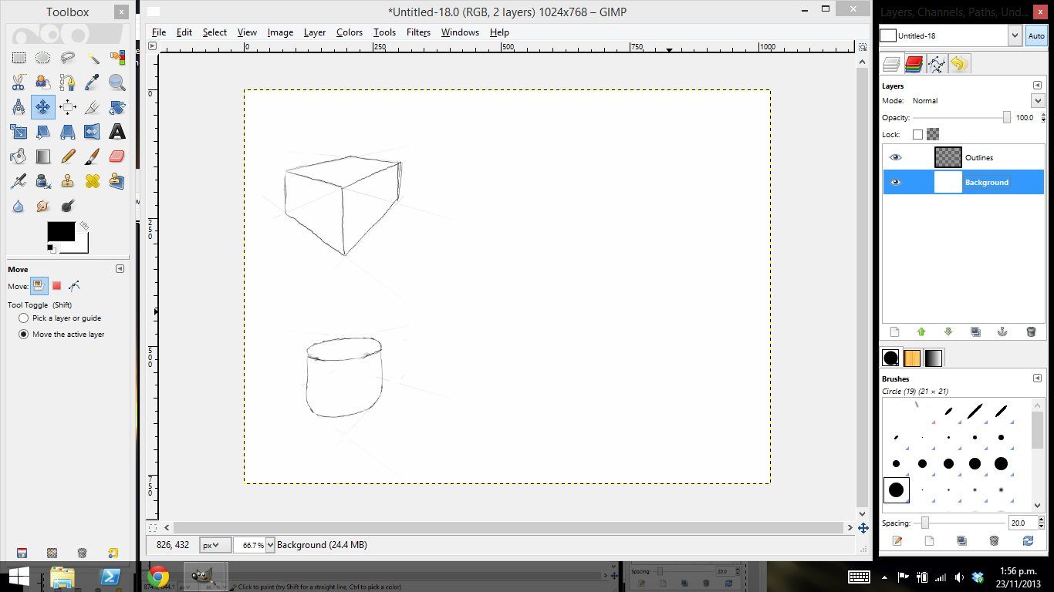Toggle visibility of the Background layer
The image size is (1054, 592).
[x=896, y=182]
